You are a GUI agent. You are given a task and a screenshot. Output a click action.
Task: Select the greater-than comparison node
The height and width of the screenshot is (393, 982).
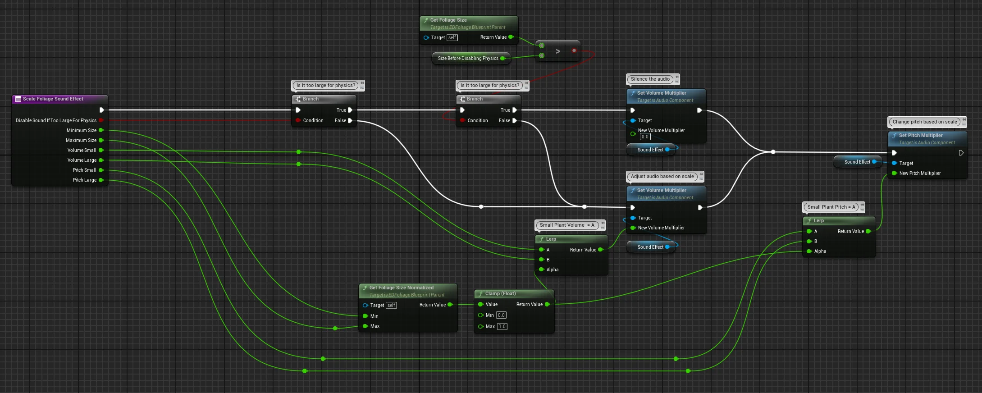pyautogui.click(x=558, y=51)
